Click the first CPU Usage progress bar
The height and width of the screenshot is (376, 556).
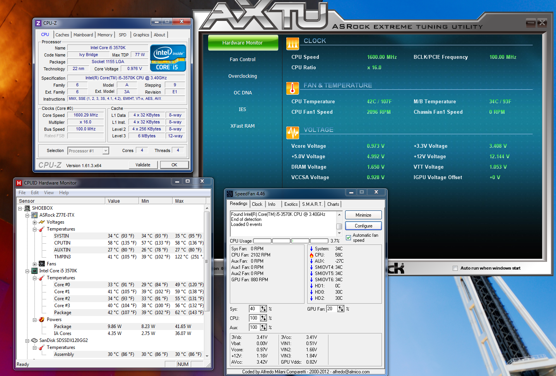pyautogui.click(x=262, y=241)
